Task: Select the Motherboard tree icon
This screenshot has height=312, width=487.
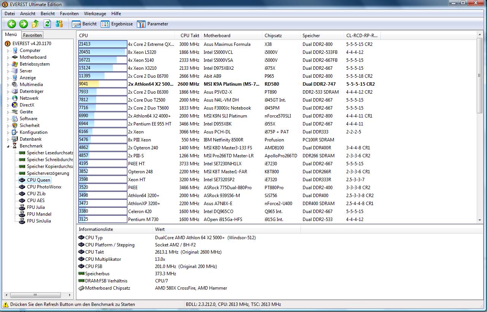Action: click(x=14, y=57)
